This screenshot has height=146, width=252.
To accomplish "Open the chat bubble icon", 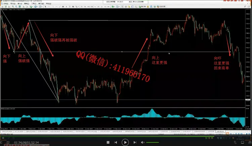I will [249, 7].
